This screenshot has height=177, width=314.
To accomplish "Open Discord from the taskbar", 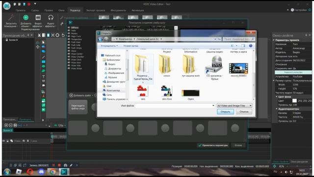I will point(41,172).
